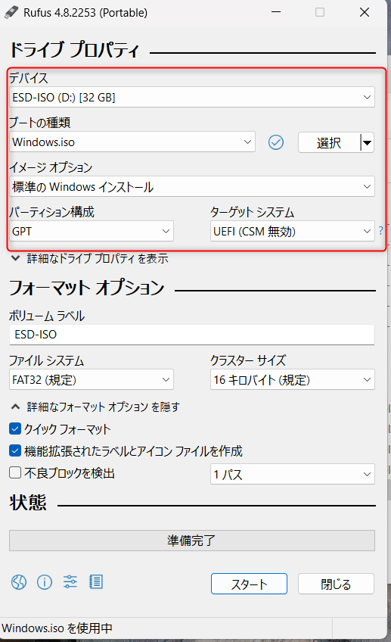Show the log viewer icon
This screenshot has width=391, height=642.
[x=96, y=581]
